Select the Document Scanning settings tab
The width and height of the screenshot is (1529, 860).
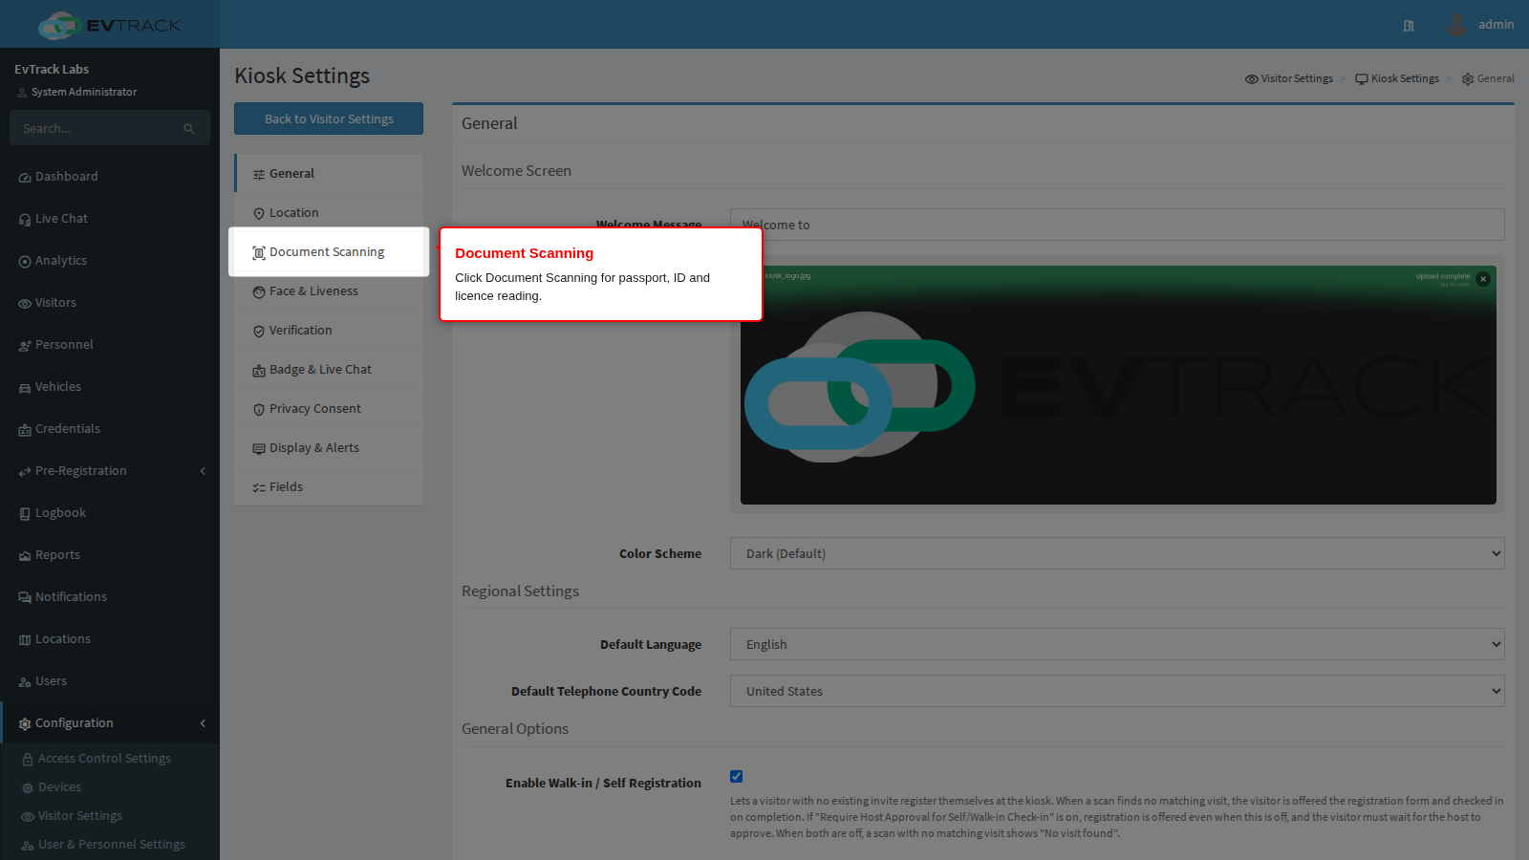point(329,252)
